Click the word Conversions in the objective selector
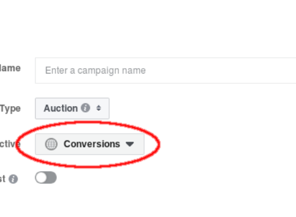The image size is (296, 217). pyautogui.click(x=92, y=144)
